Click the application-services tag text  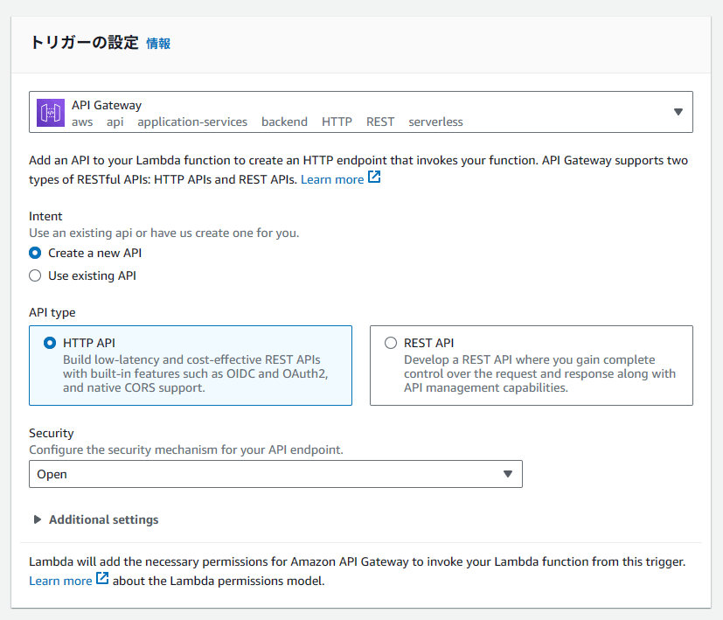pos(192,122)
